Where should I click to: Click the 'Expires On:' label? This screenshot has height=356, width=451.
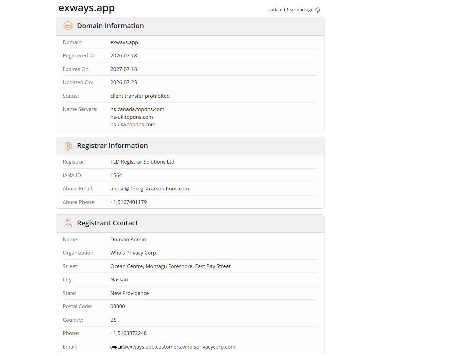[x=76, y=69]
